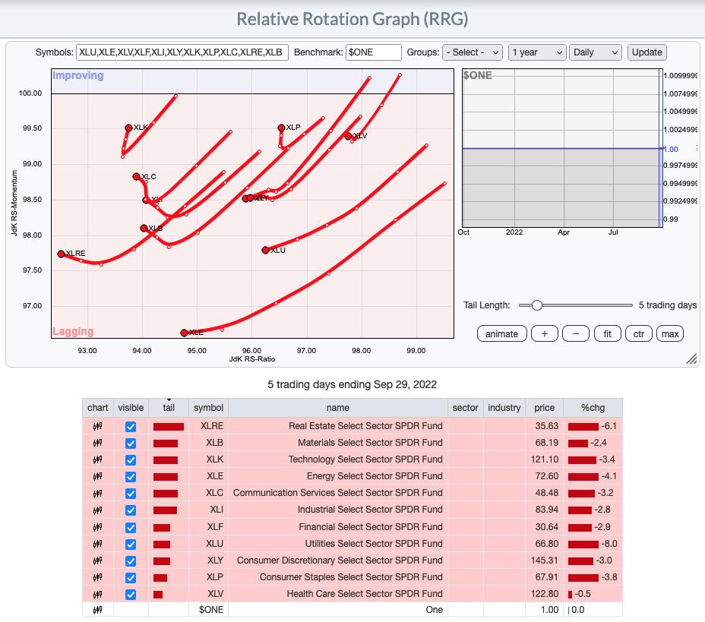Open the chart icon in the XLRE row

pyautogui.click(x=97, y=426)
